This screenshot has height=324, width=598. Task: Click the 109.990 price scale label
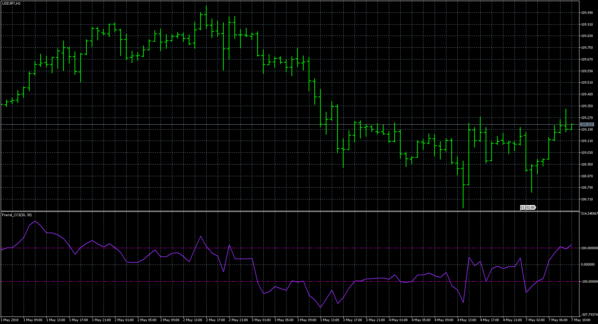tap(587, 13)
